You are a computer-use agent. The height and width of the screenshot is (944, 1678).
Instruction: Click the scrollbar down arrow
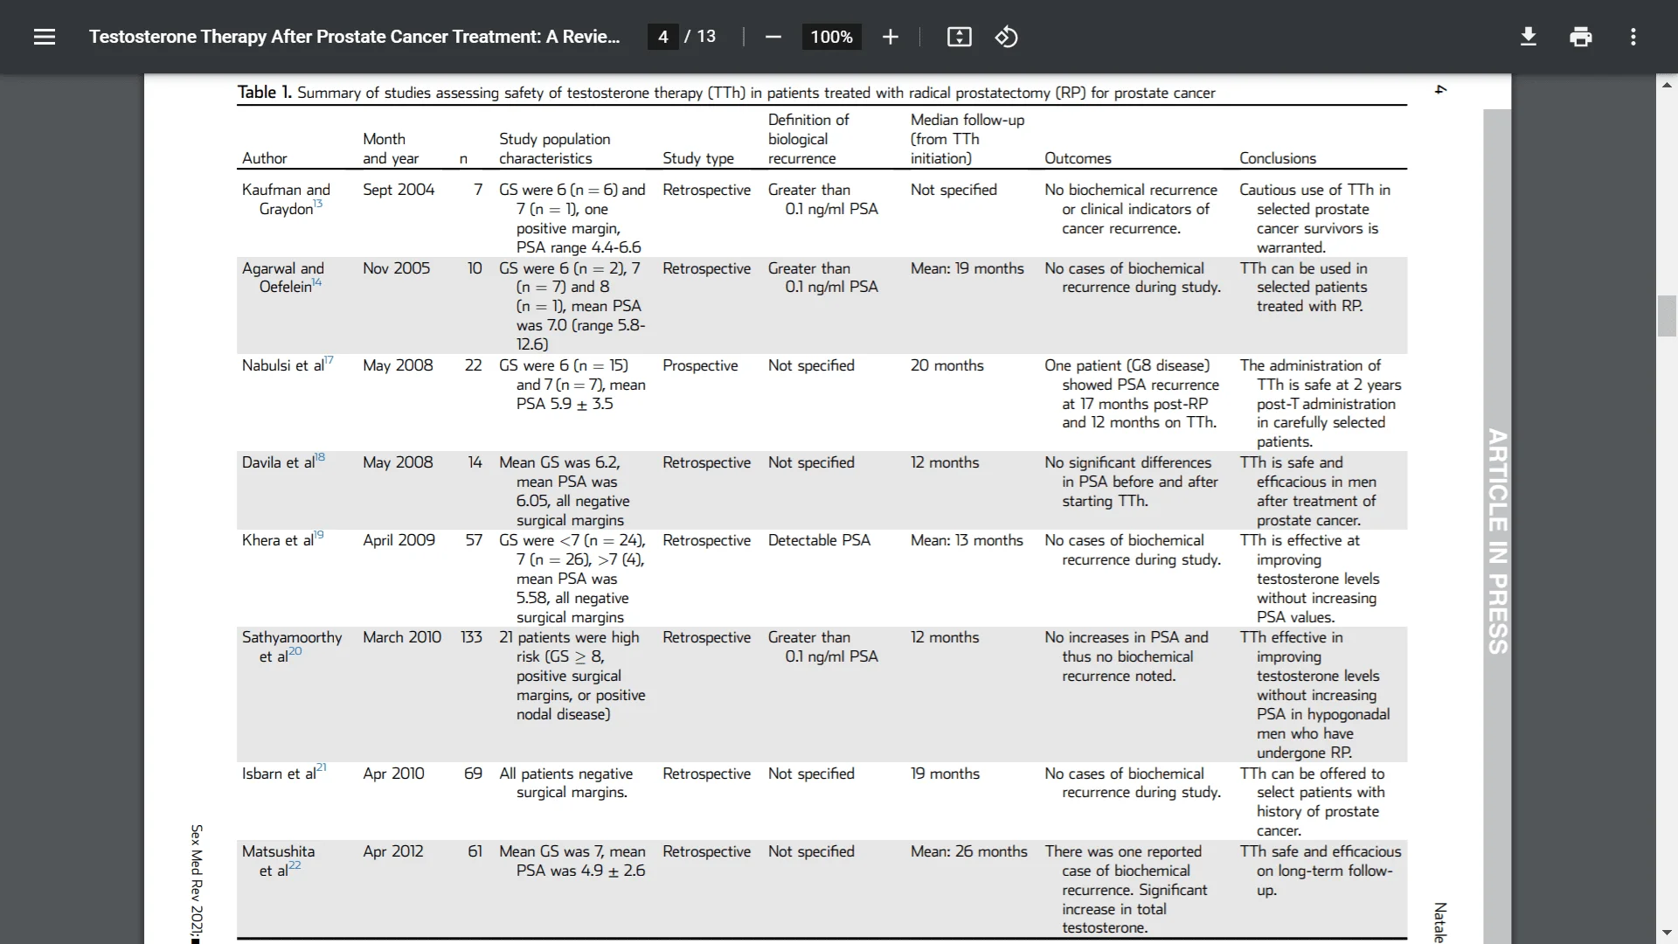pyautogui.click(x=1667, y=933)
